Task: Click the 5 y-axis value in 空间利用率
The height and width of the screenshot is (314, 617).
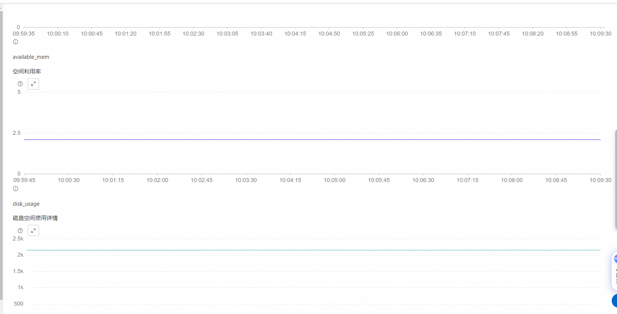Action: click(x=19, y=92)
